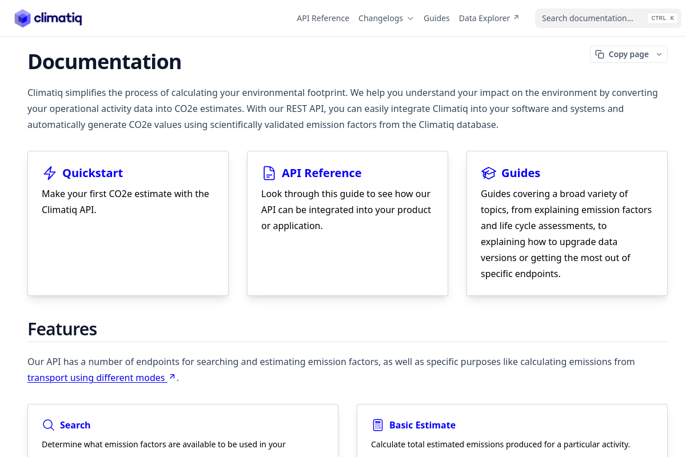
Task: Open the Basic Estimate card title
Action: tap(422, 425)
